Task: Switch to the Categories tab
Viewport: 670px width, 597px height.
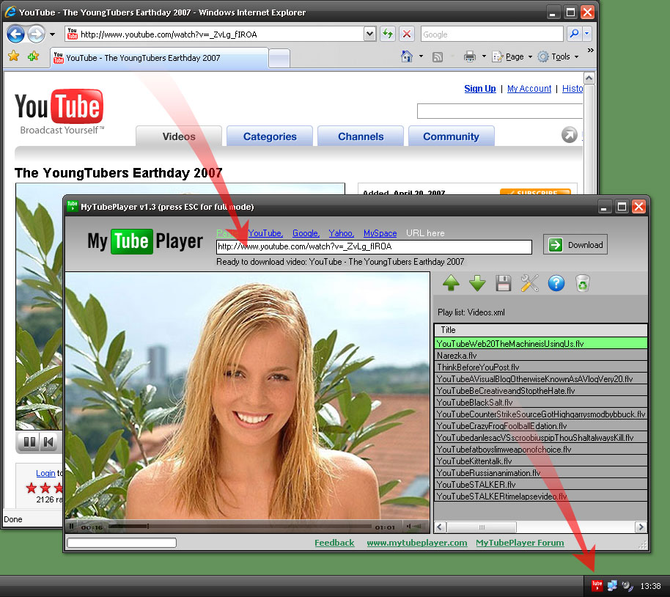Action: 270,136
